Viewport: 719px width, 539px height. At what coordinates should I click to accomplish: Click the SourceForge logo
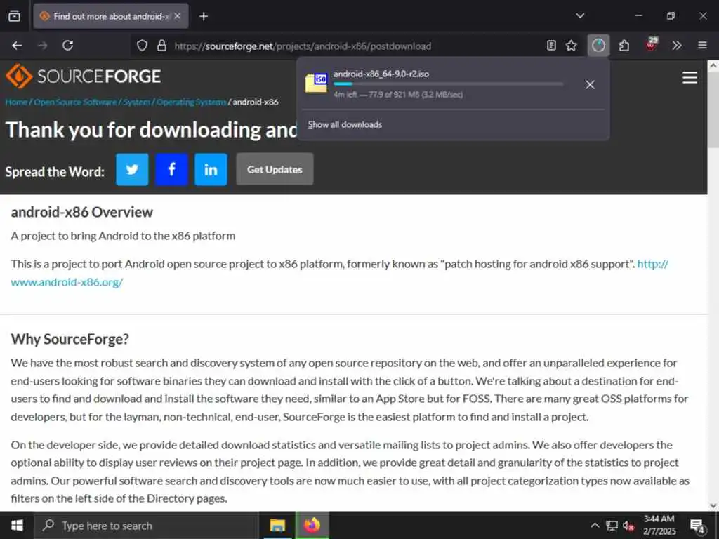(83, 76)
